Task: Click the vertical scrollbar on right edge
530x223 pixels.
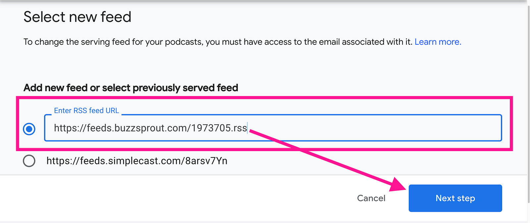Action: (x=528, y=99)
